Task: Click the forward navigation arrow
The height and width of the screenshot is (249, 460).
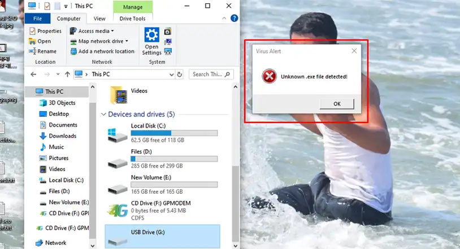Action: tap(47, 74)
